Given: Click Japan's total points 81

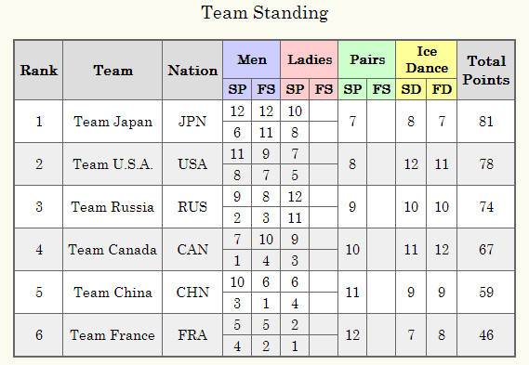Looking at the screenshot, I should click(486, 122).
